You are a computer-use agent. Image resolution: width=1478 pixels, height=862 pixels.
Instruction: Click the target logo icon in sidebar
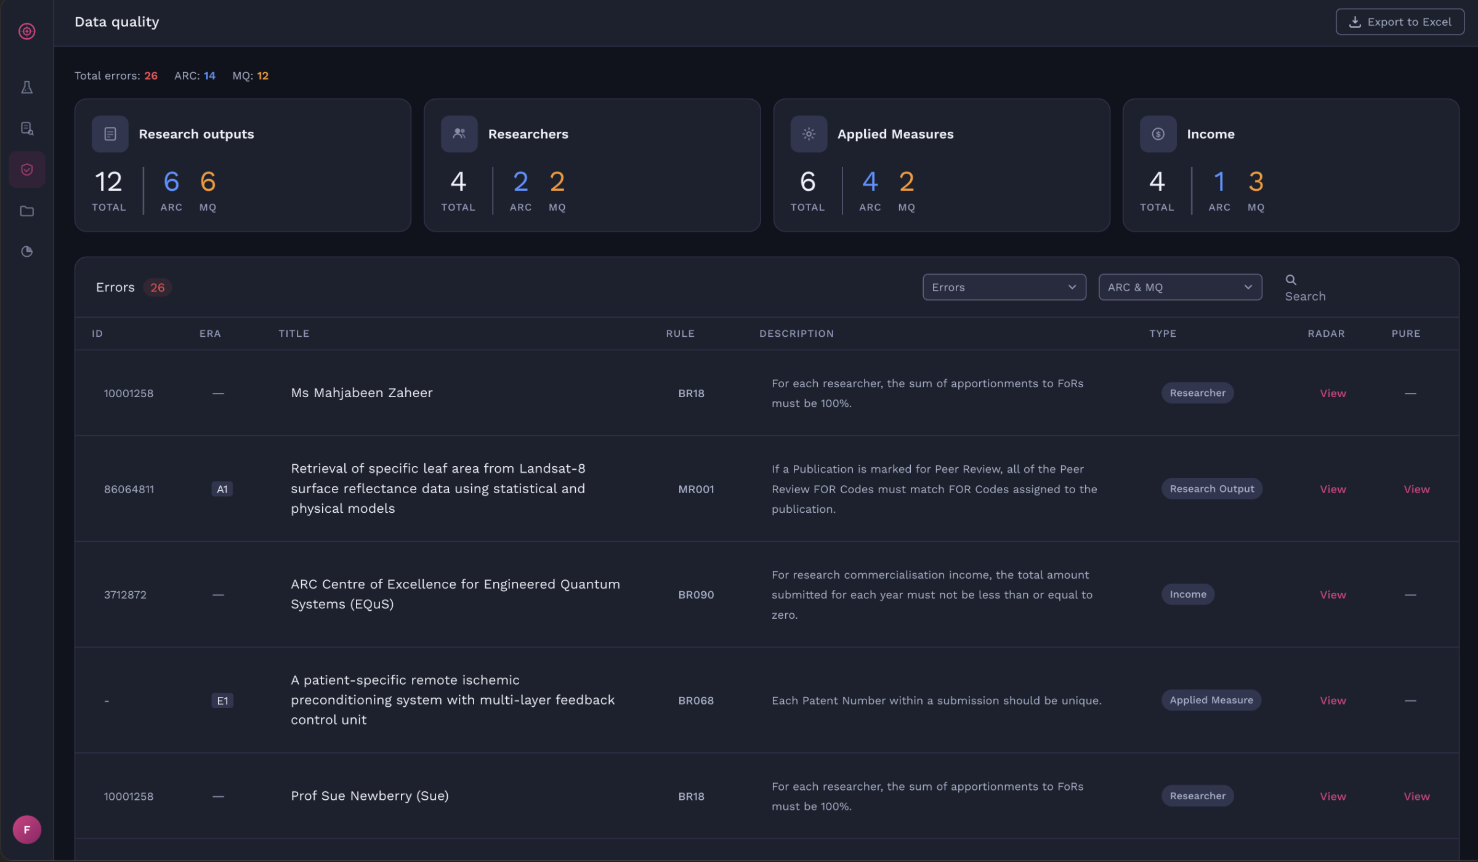click(x=26, y=31)
